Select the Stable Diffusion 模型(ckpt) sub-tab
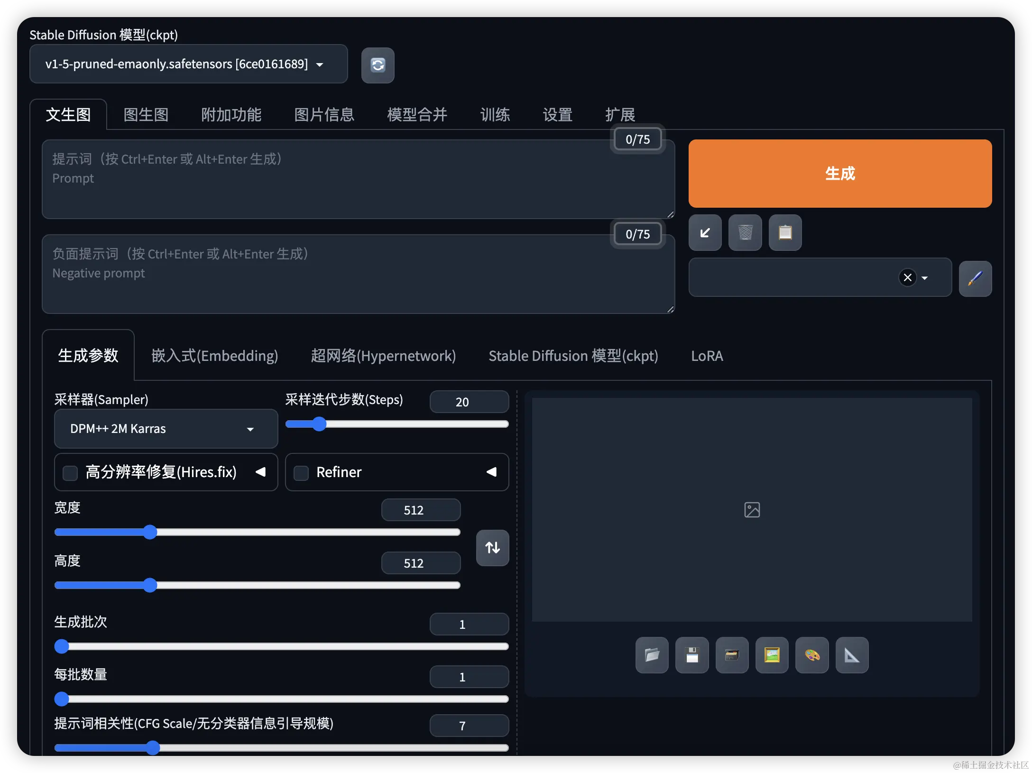Viewport: 1032px width, 773px height. [x=573, y=355]
